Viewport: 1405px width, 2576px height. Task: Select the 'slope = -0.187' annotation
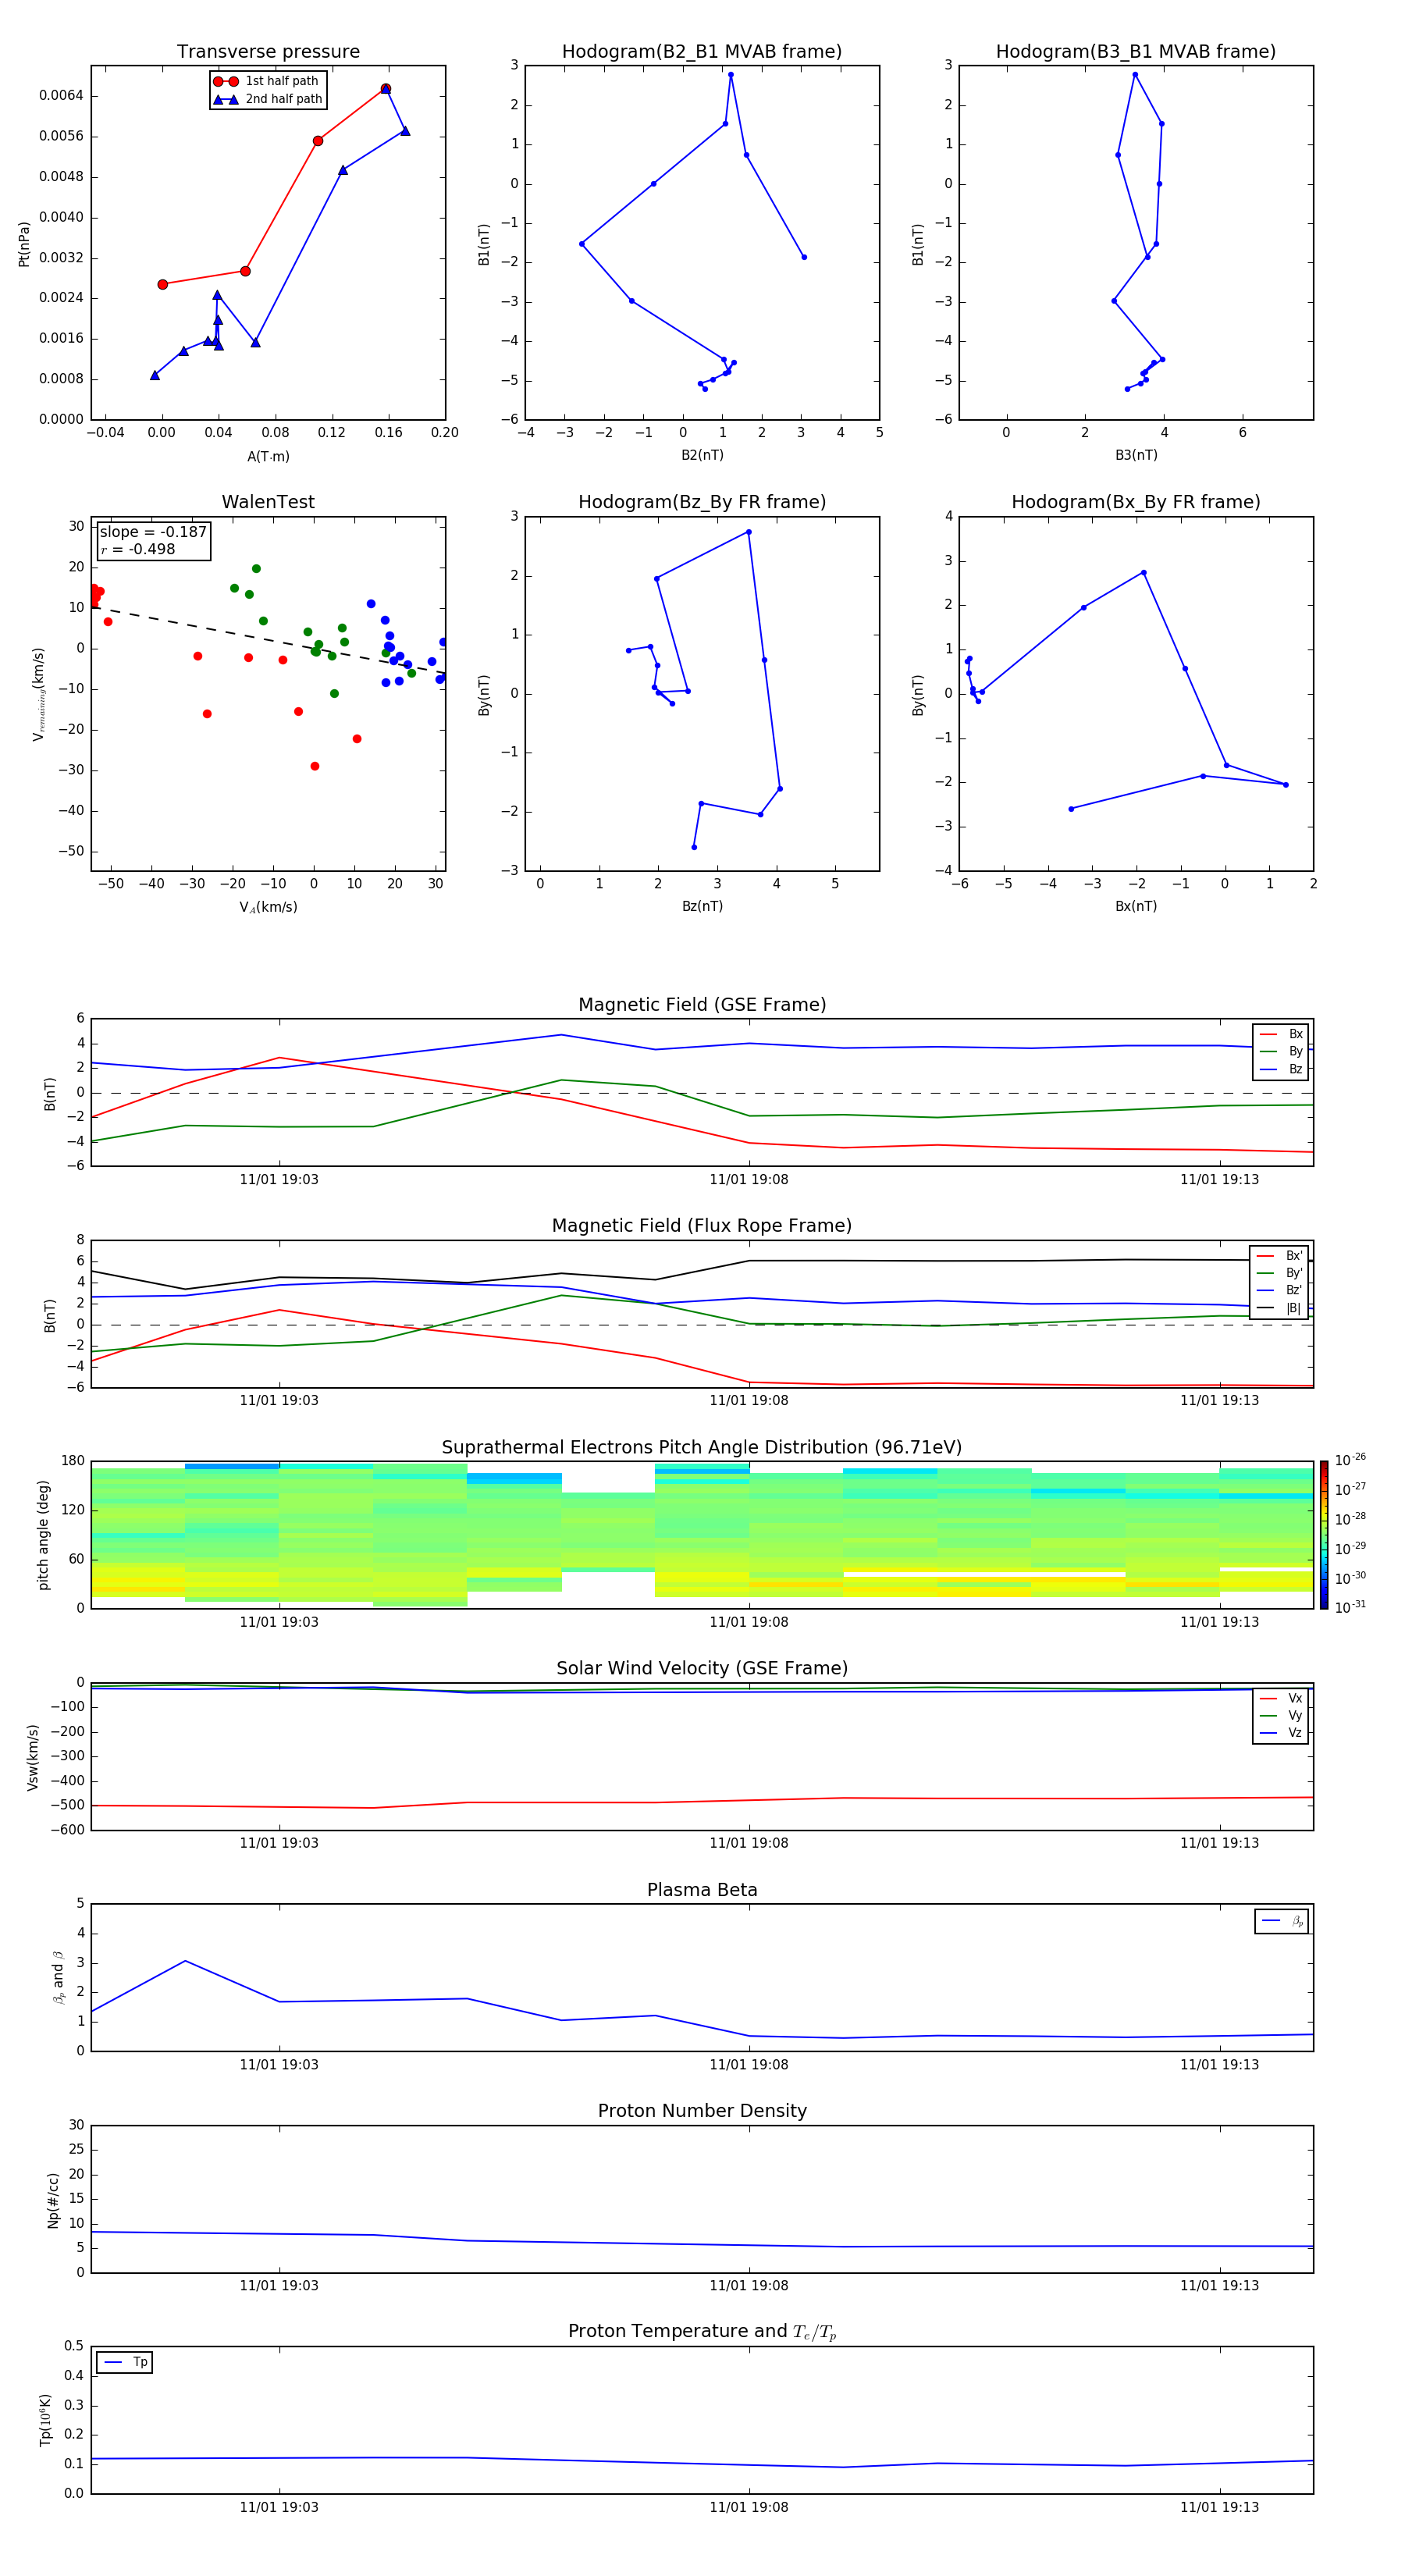[x=153, y=532]
